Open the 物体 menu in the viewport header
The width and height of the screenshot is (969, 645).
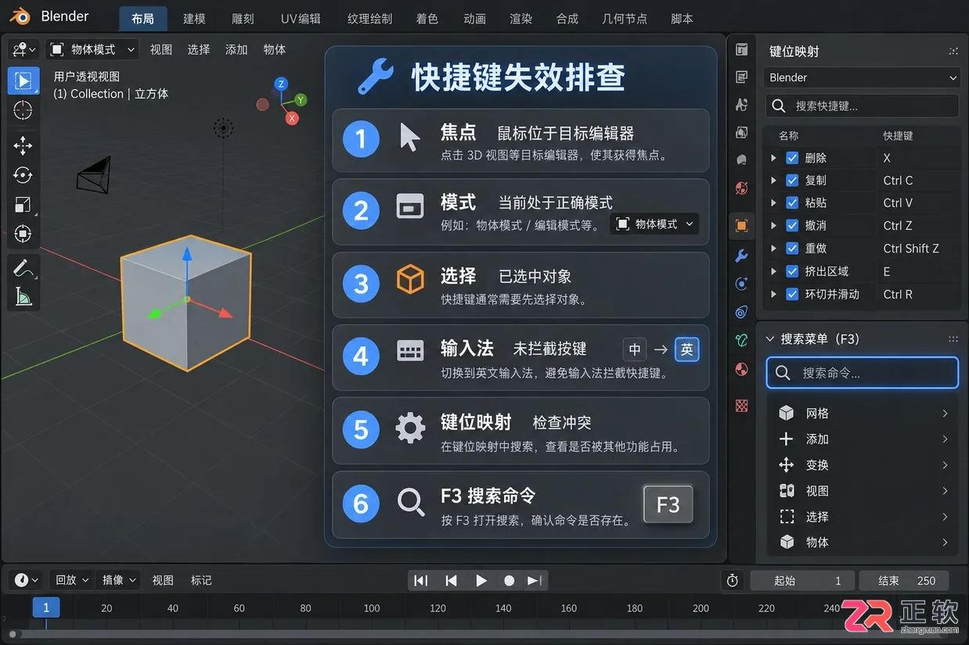point(275,49)
